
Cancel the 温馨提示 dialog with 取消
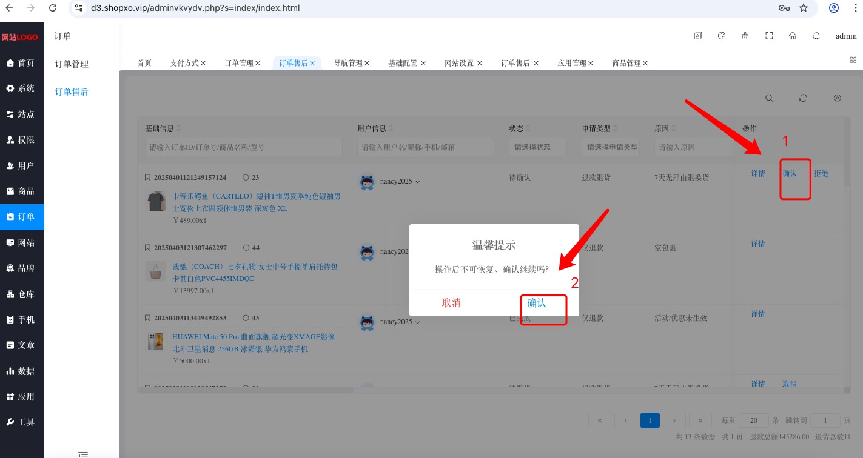(451, 303)
